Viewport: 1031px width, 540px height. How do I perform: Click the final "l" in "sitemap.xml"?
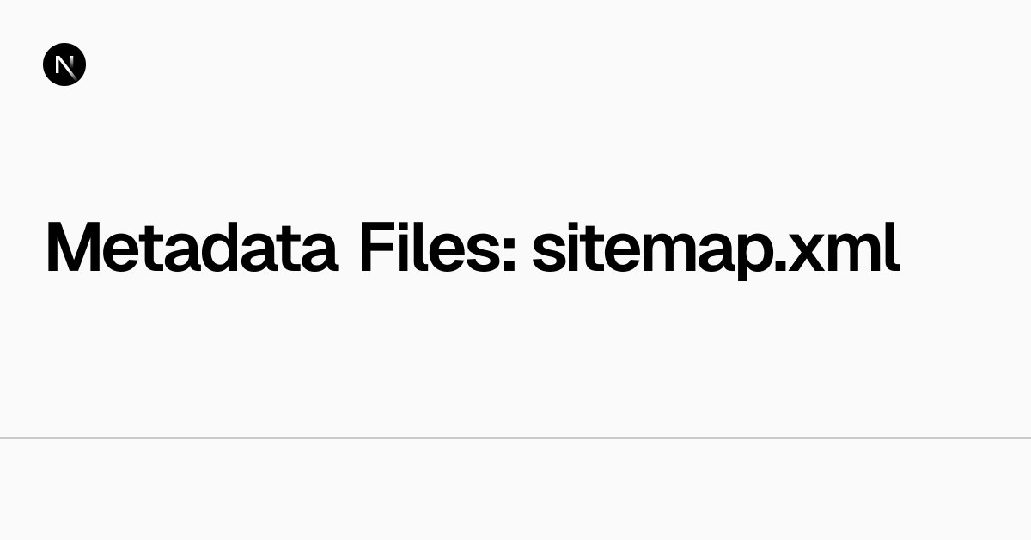click(893, 248)
